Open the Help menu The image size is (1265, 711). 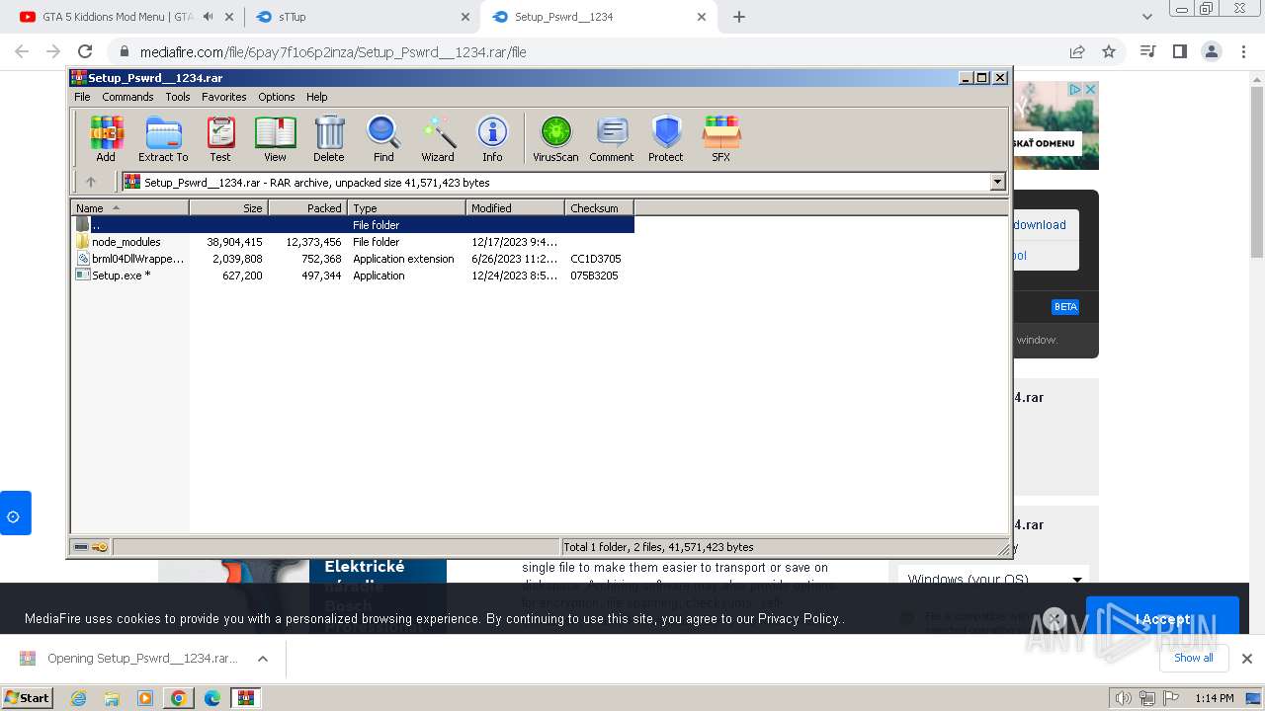[x=316, y=97]
